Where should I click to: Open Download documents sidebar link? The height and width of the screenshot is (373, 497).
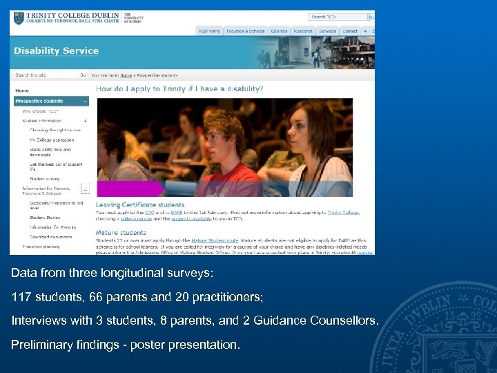[x=50, y=237]
